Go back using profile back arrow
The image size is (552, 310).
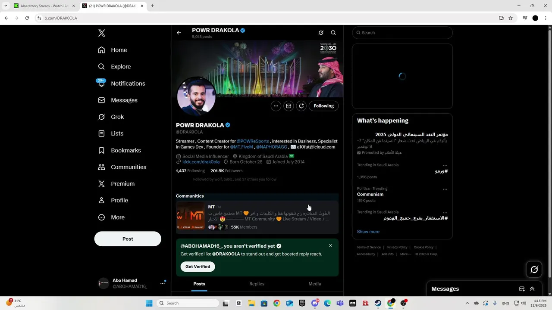(x=179, y=33)
